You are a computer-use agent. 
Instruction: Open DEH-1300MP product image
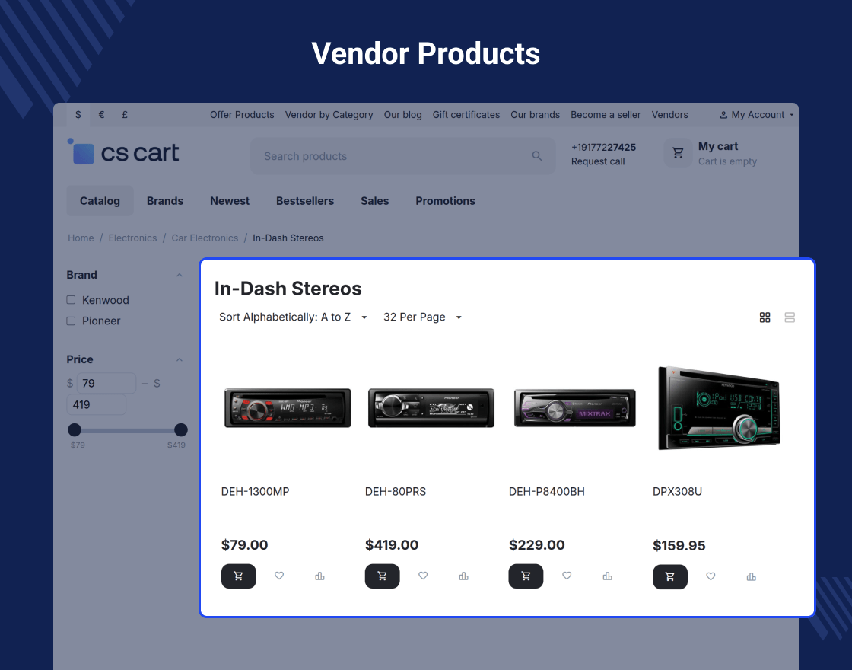288,408
